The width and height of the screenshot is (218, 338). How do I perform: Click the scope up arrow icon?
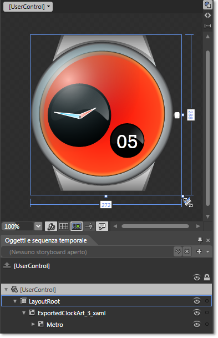[7, 265]
